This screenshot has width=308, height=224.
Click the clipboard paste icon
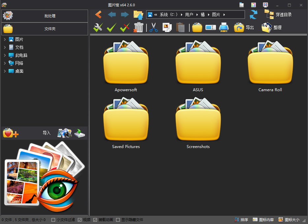pyautogui.click(x=180, y=27)
